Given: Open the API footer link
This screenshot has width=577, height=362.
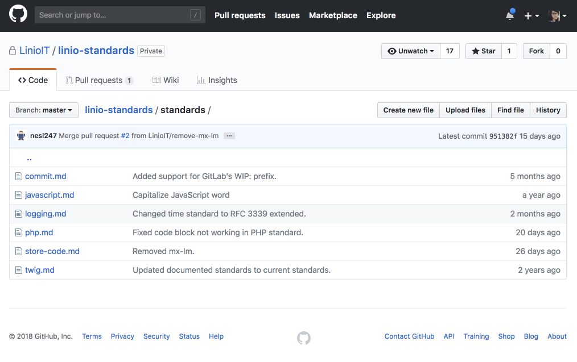Looking at the screenshot, I should click(449, 336).
